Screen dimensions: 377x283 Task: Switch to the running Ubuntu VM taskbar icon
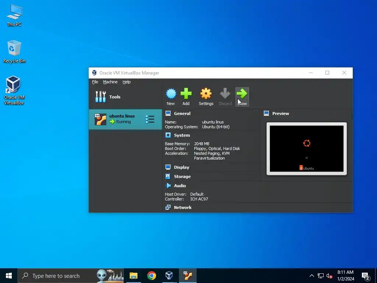pos(188,276)
